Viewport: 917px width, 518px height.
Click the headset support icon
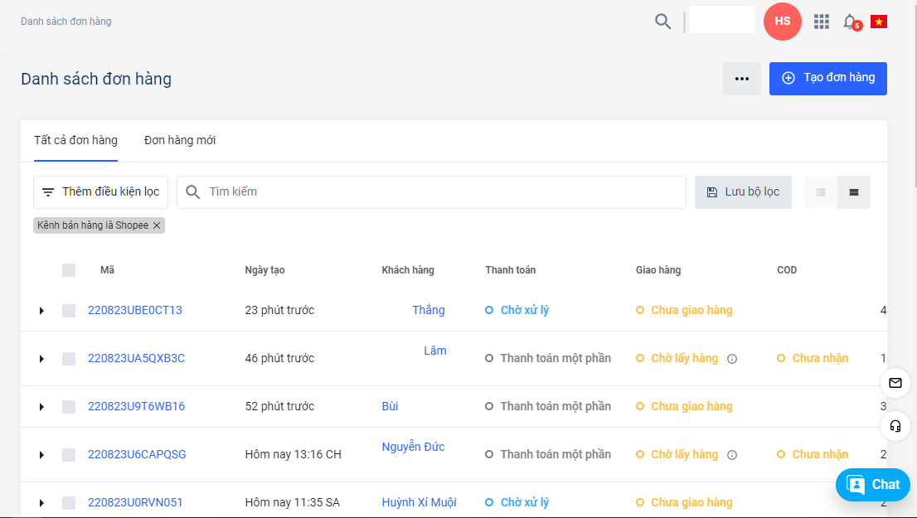(x=895, y=426)
